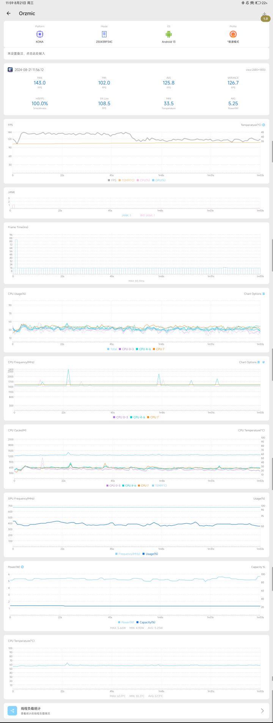Image resolution: width=273 pixels, height=723 pixels.
Task: Toggle the CPU 7 legend in CPU Usage
Action: pos(158,349)
